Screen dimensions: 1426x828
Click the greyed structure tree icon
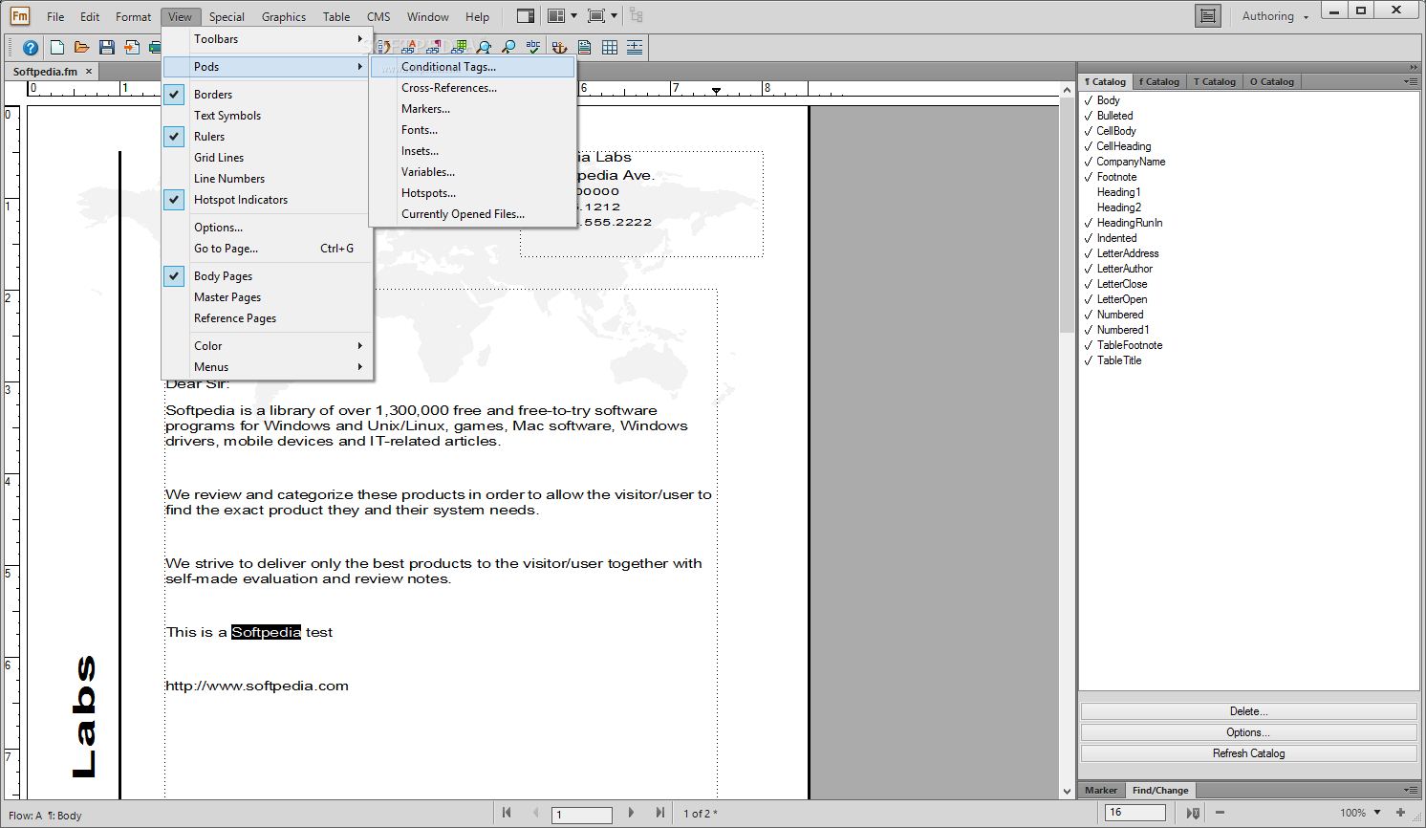[637, 16]
